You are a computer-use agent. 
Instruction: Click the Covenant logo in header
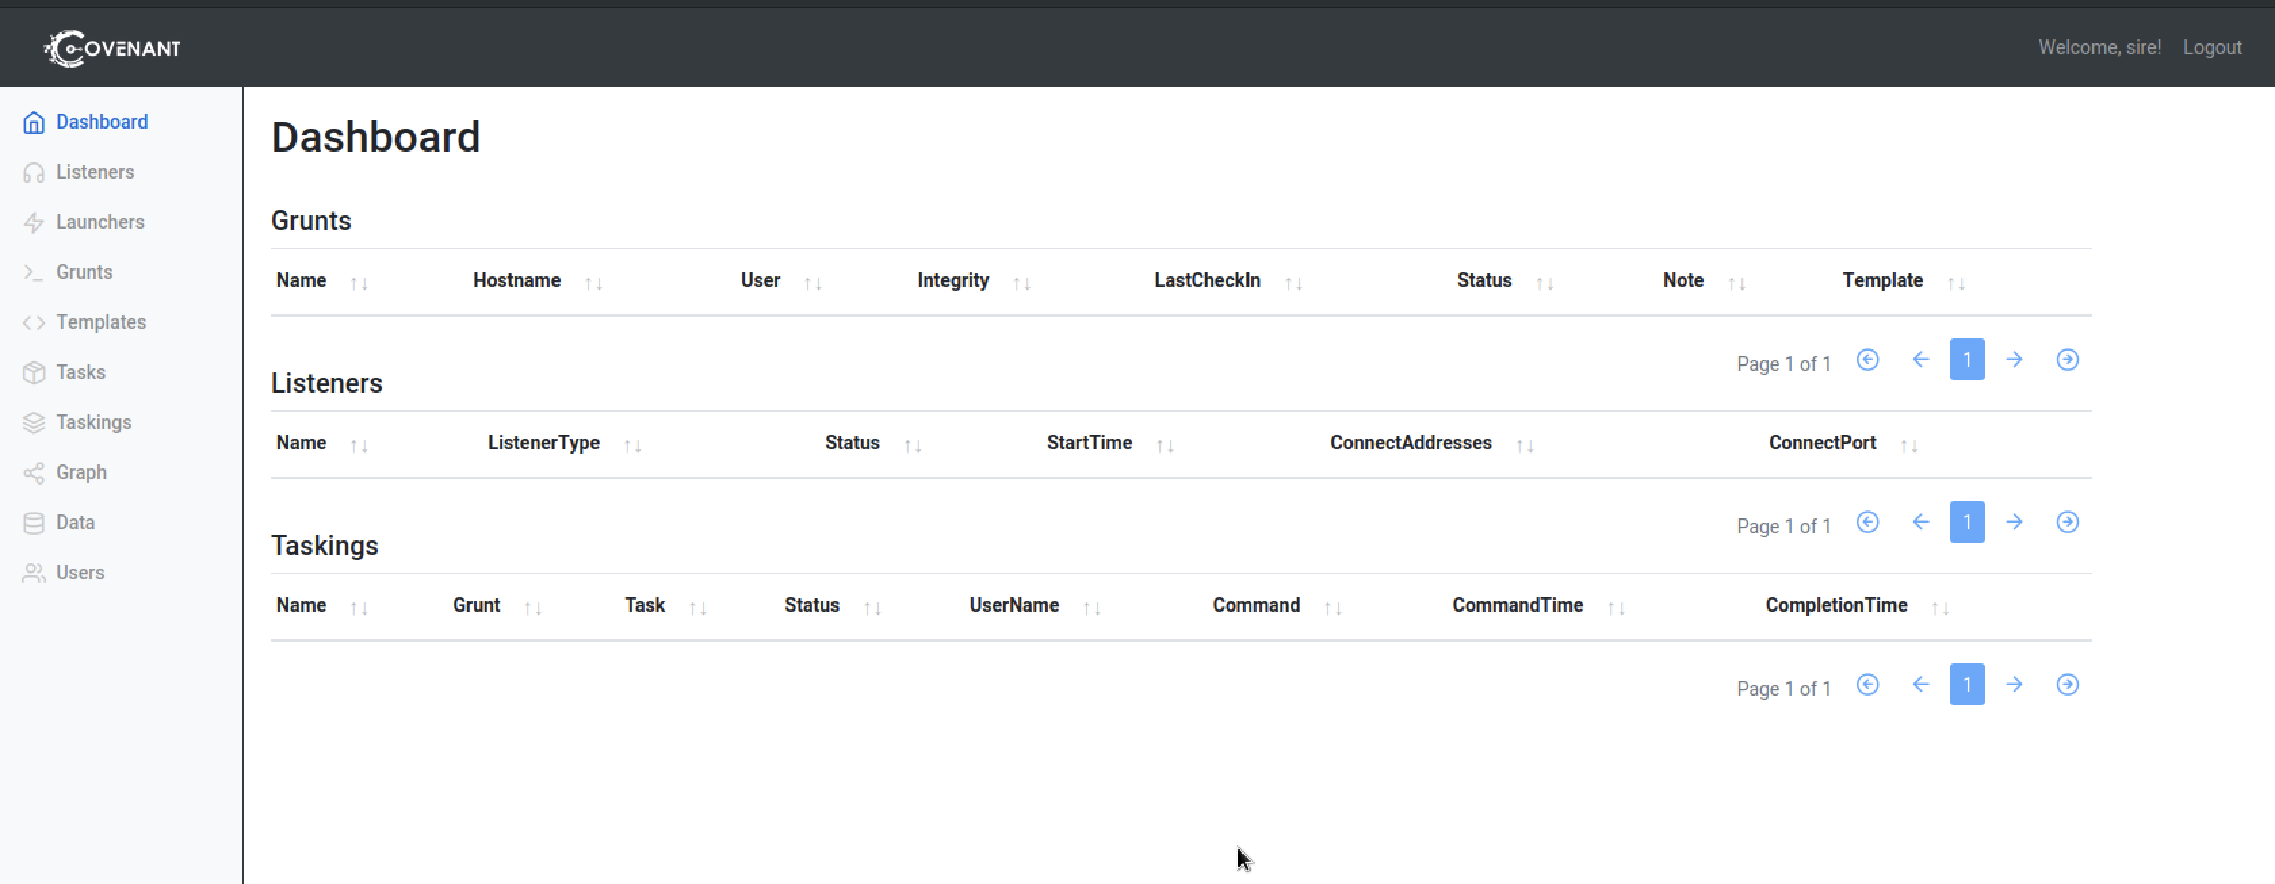[x=112, y=47]
